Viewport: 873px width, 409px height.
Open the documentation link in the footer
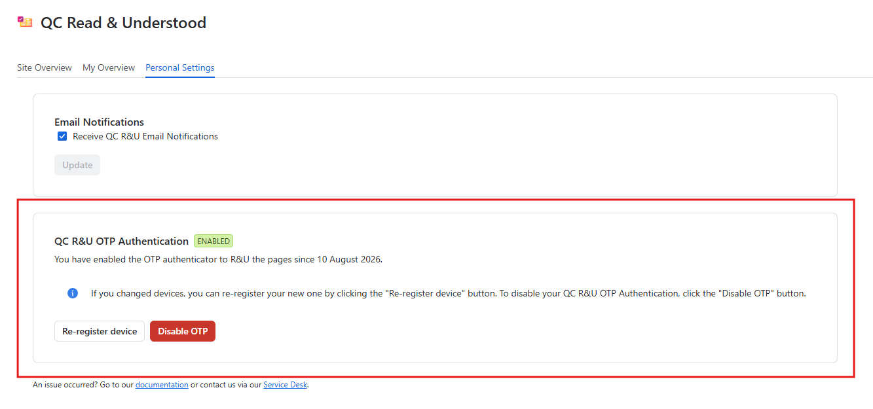click(162, 385)
